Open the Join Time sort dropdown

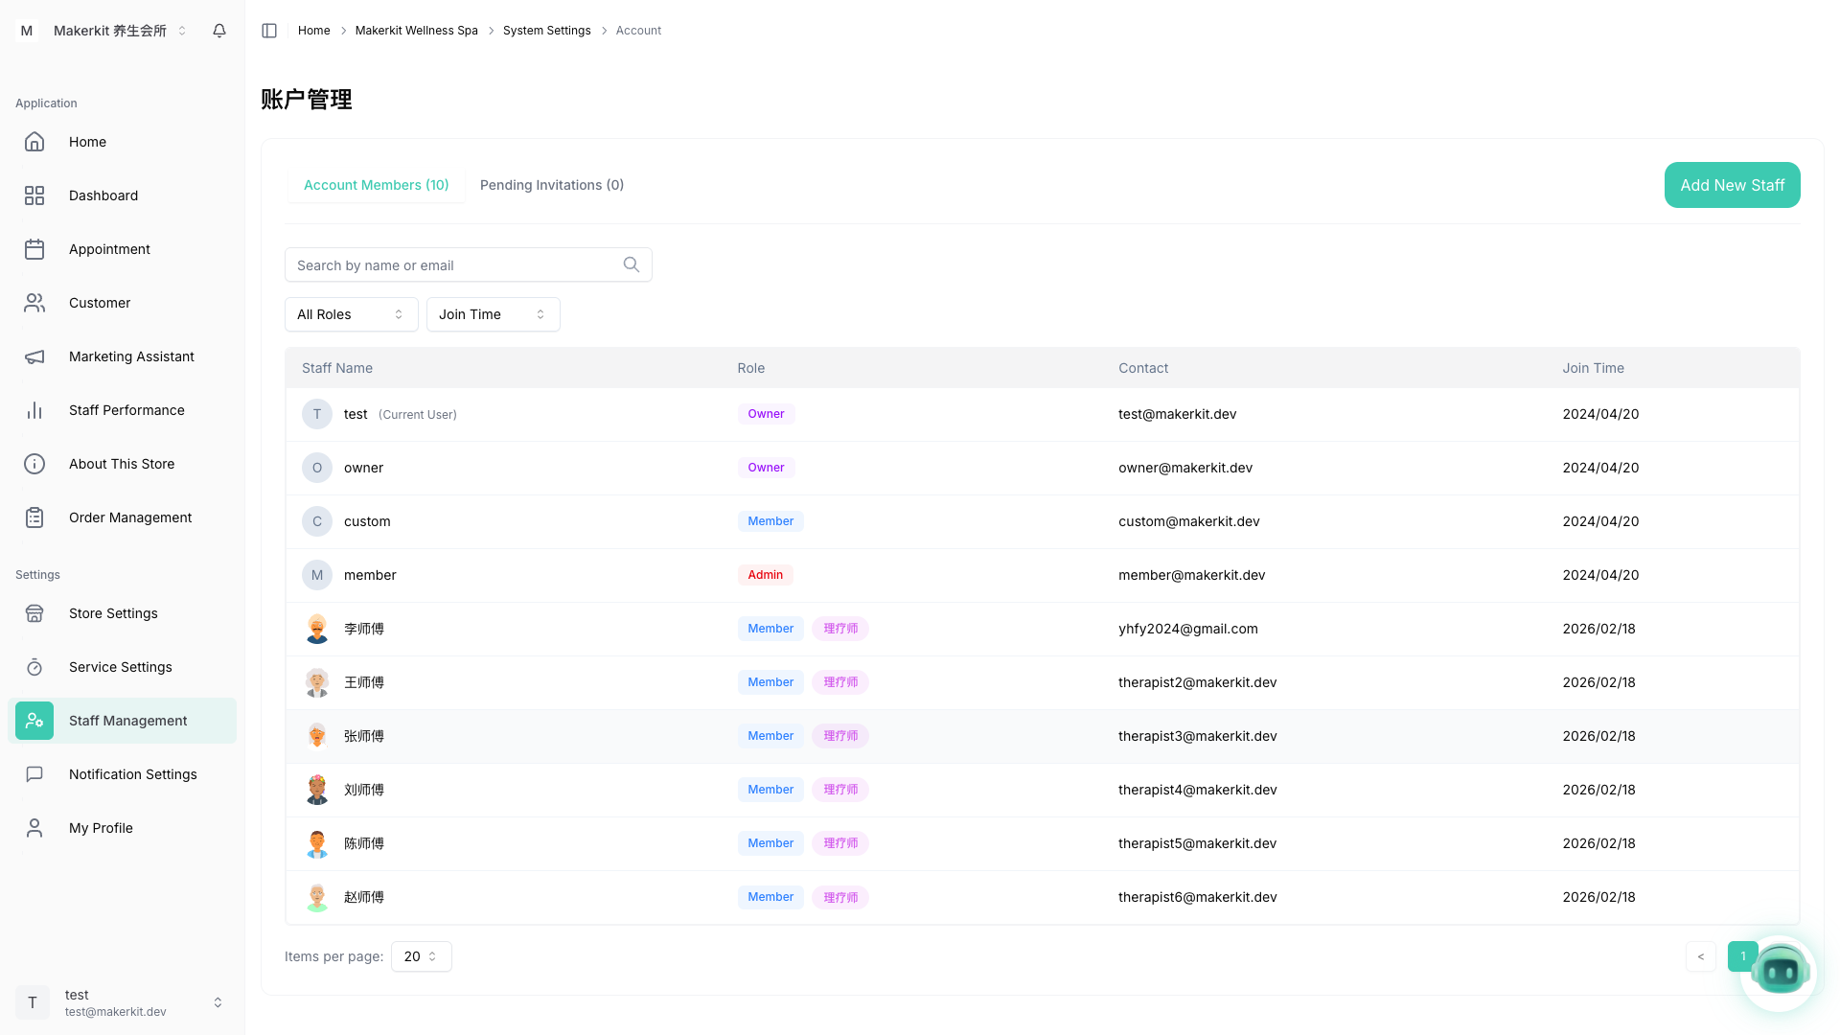point(493,314)
